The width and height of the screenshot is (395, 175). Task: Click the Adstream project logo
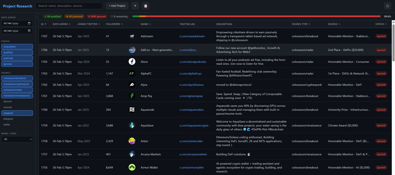[132, 36]
